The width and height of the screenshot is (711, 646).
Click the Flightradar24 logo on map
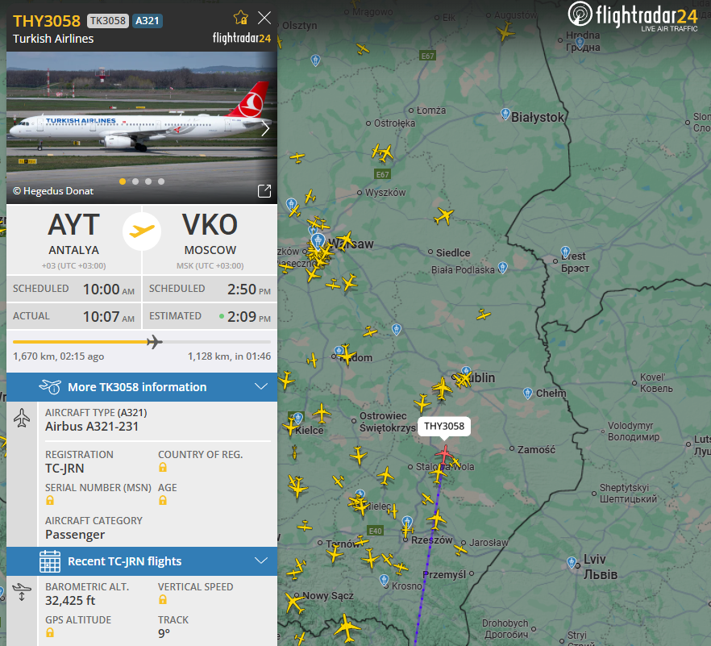[633, 16]
